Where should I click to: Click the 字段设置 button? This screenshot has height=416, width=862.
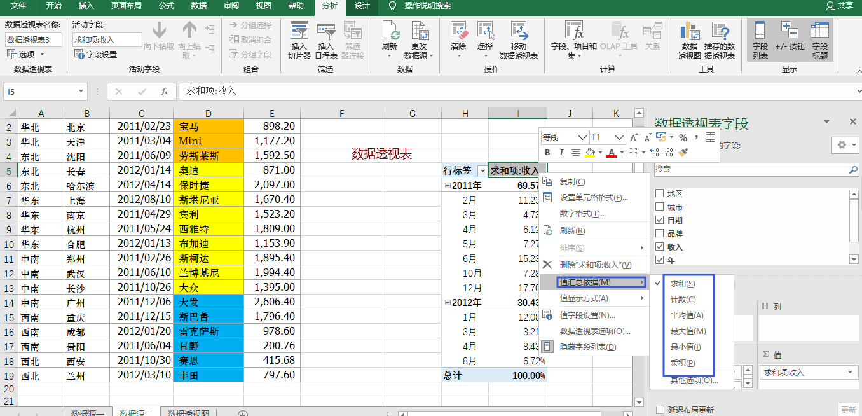click(97, 55)
